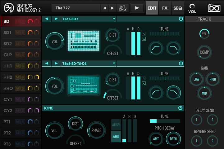Solo the PT2 track
This screenshot has width=224, height=149.
pyautogui.click(x=23, y=133)
